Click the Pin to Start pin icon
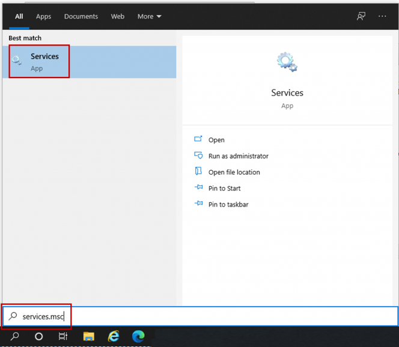Screen dimensions: 399x347 [x=198, y=187]
